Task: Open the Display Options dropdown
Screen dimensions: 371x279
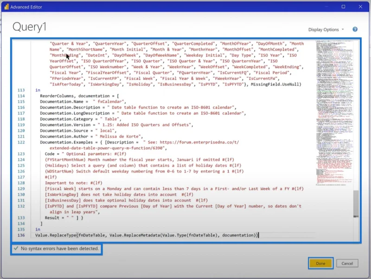Action: [326, 30]
